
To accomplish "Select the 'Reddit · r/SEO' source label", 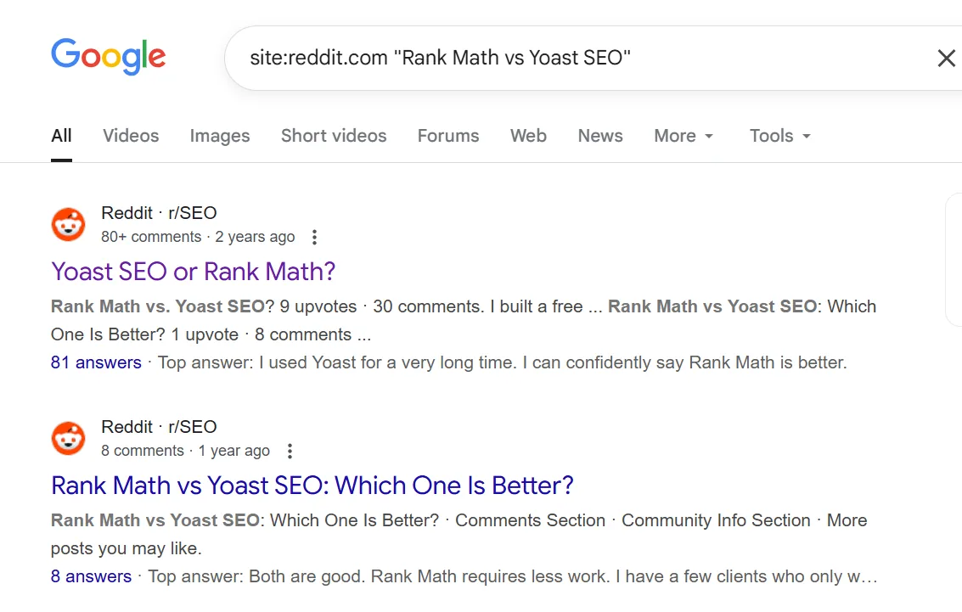I will click(159, 212).
